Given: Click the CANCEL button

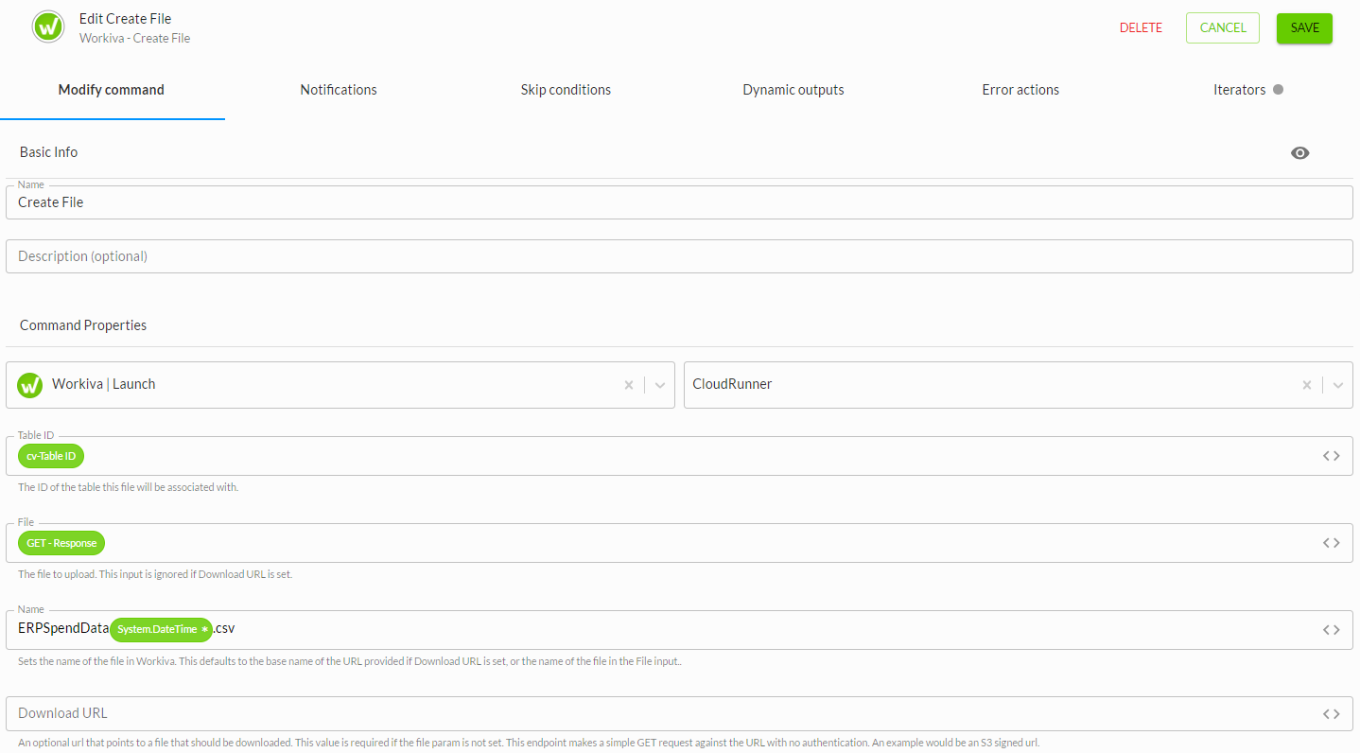Looking at the screenshot, I should (1222, 27).
